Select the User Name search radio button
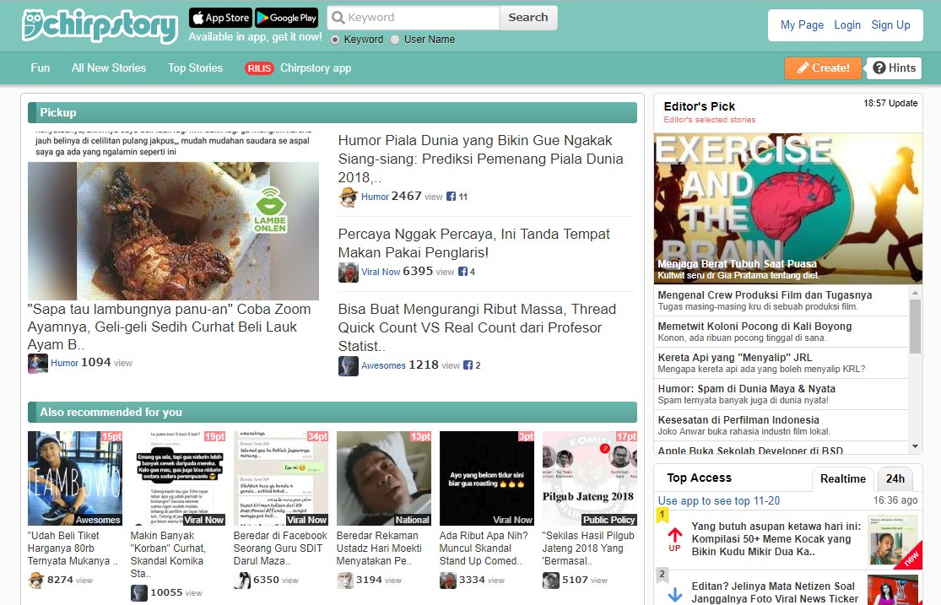 click(395, 40)
